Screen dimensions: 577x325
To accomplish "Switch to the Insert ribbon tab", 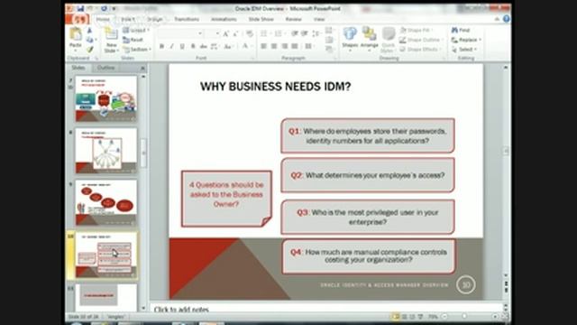I will pos(128,19).
